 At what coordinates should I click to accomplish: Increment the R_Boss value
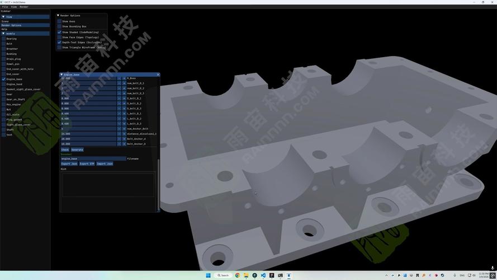[124, 78]
